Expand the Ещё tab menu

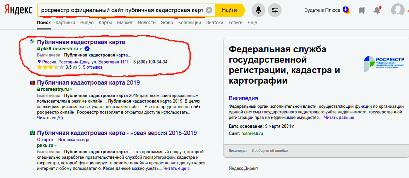click(252, 23)
